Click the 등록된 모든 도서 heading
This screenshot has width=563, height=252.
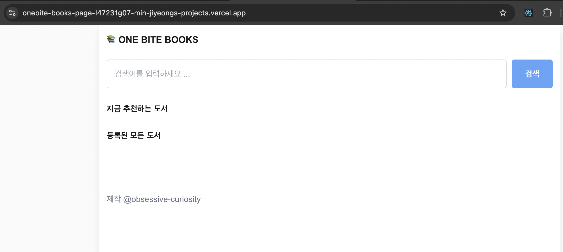[134, 135]
